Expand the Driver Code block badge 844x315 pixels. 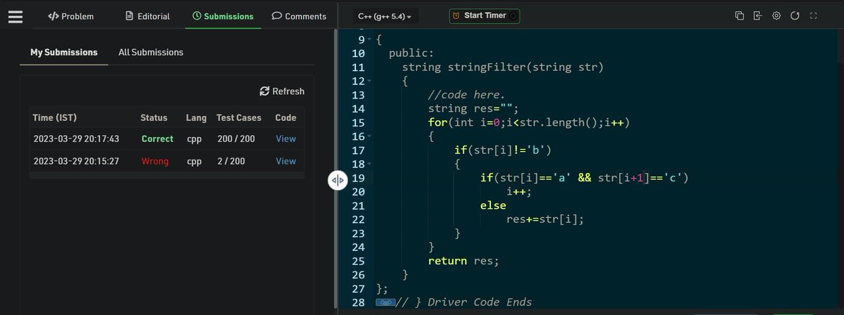[x=385, y=302]
